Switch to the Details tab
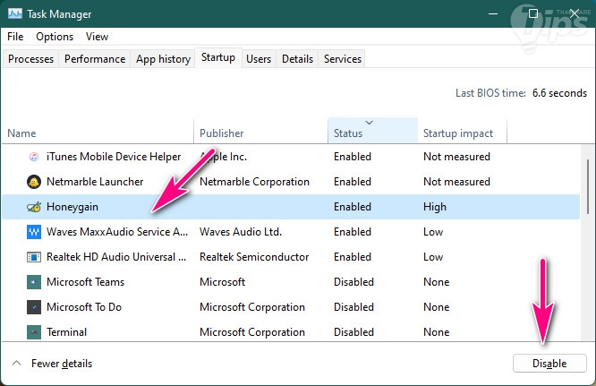The height and width of the screenshot is (386, 596). click(297, 59)
